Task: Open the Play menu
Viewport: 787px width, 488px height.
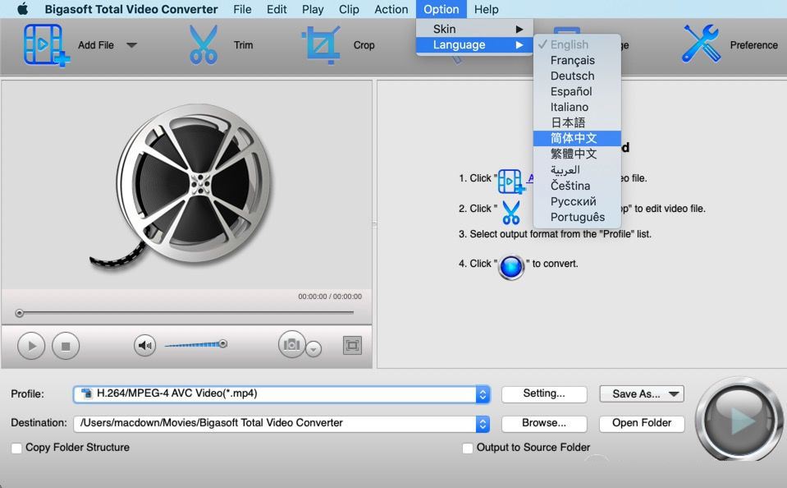Action: 313,9
